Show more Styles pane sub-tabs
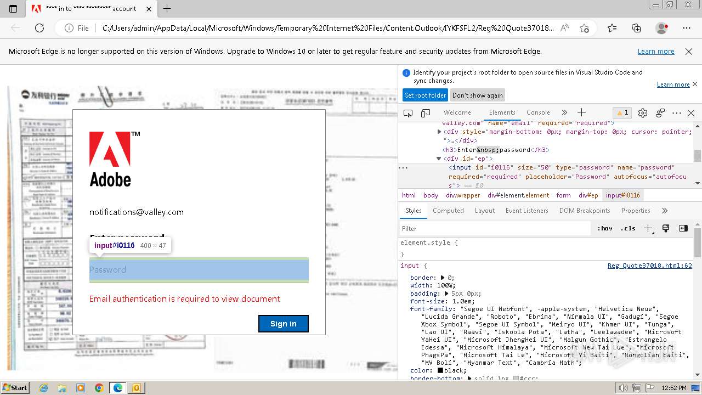702x395 pixels. [665, 211]
